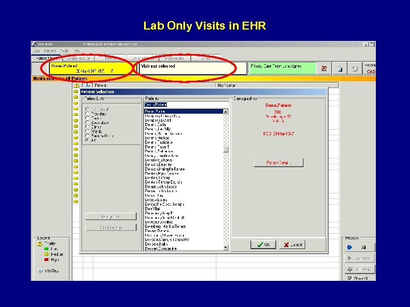Click the gray icon left of the CAD postings box

point(355,69)
